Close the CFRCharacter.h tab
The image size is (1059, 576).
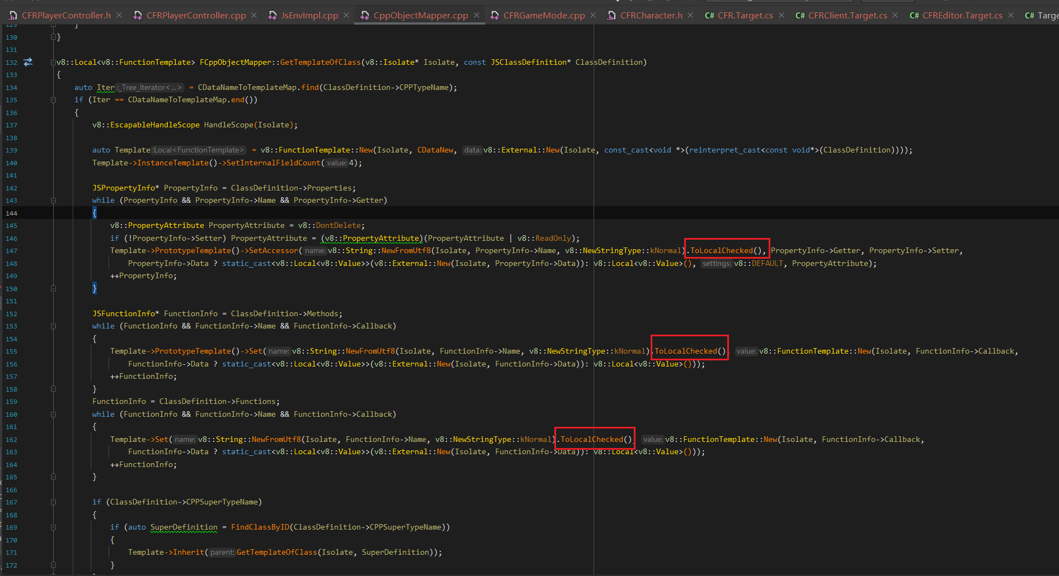pyautogui.click(x=690, y=15)
